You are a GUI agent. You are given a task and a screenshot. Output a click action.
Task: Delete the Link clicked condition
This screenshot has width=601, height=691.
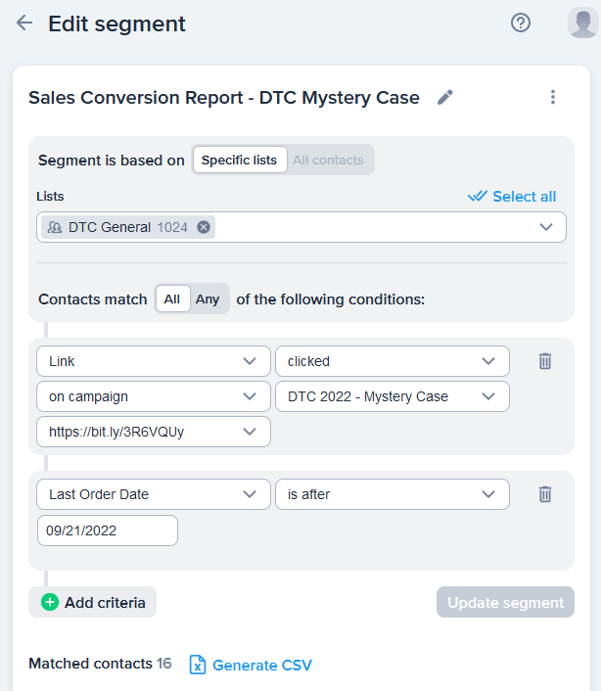pyautogui.click(x=545, y=361)
